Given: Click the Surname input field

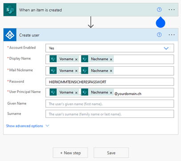Looking at the screenshot, I should point(109,114).
